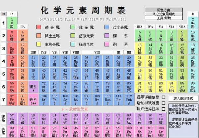Click the VIII group column header
Screen dimensions: 199x138
[x=97, y=52]
